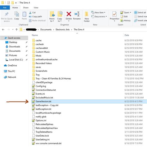Viewport: 147px width, 147px height.
Task: Click Paste shortcut in the ribbon
Action: click(x=37, y=20)
